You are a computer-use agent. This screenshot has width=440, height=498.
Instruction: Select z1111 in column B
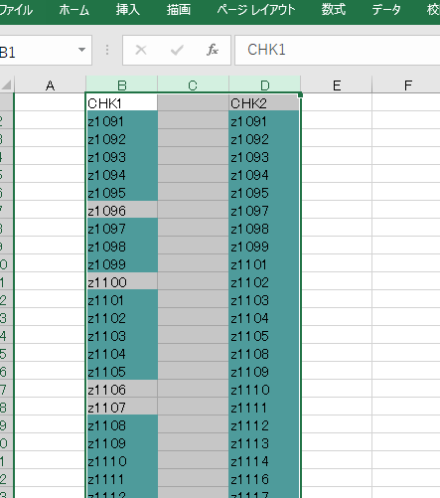(x=122, y=479)
